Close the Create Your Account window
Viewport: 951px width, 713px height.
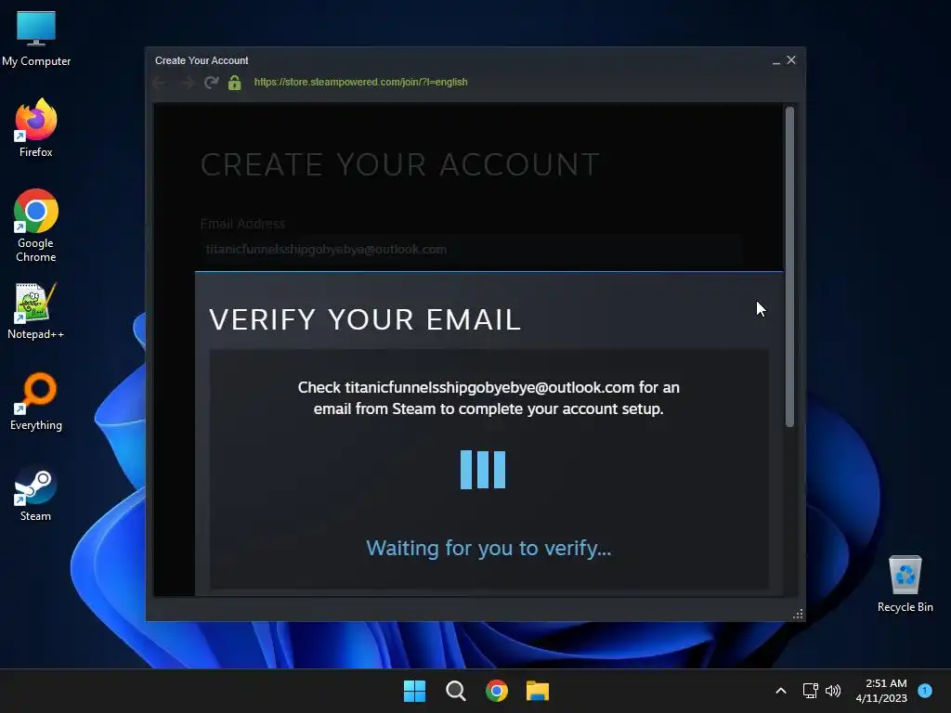pyautogui.click(x=791, y=60)
